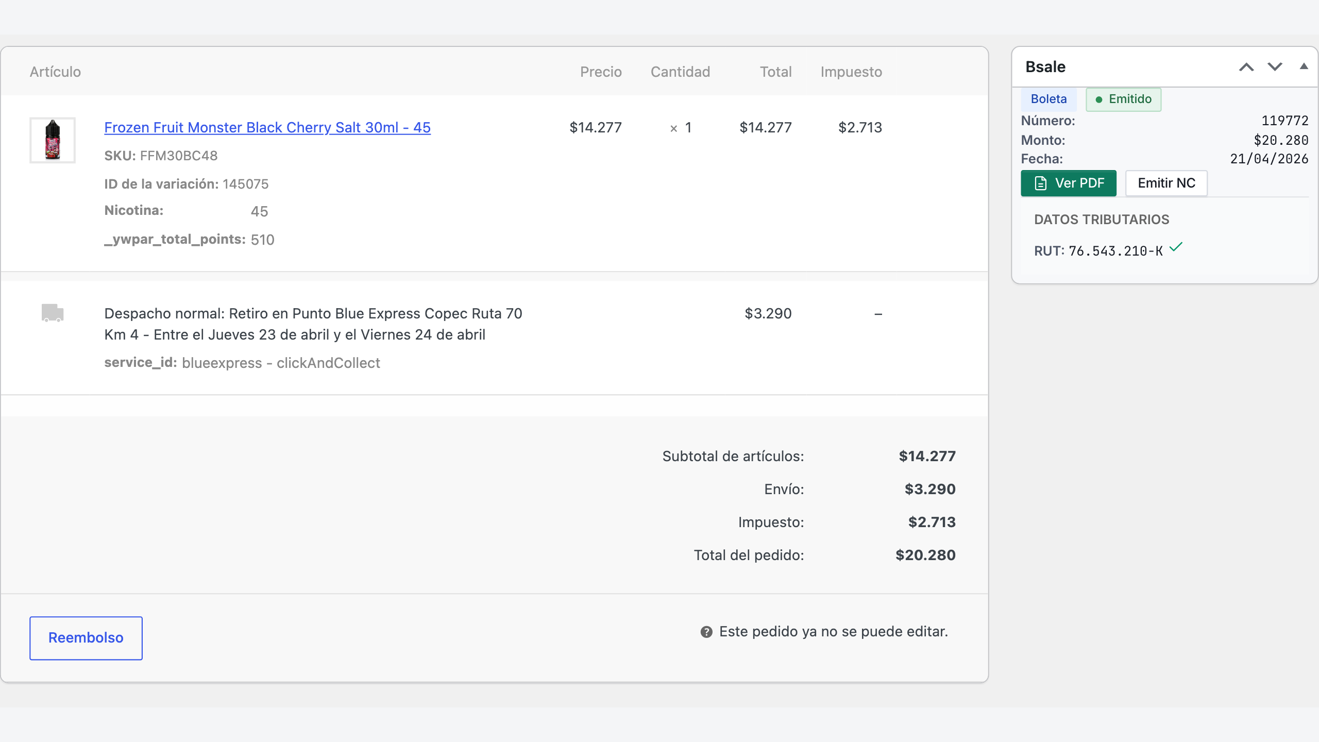
Task: Open the Frozen Fruit Monster Black Cherry product link
Action: coord(267,127)
